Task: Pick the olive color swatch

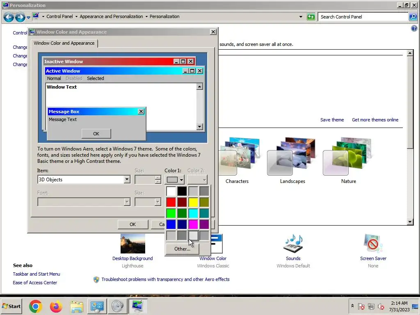Action: pos(204,202)
